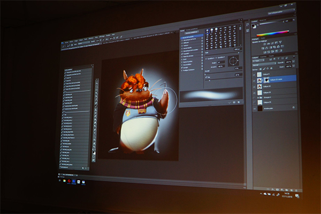Screen dimensions: 321x214
Task: Open the Affichage menu in the menu bar
Action: 102,36
